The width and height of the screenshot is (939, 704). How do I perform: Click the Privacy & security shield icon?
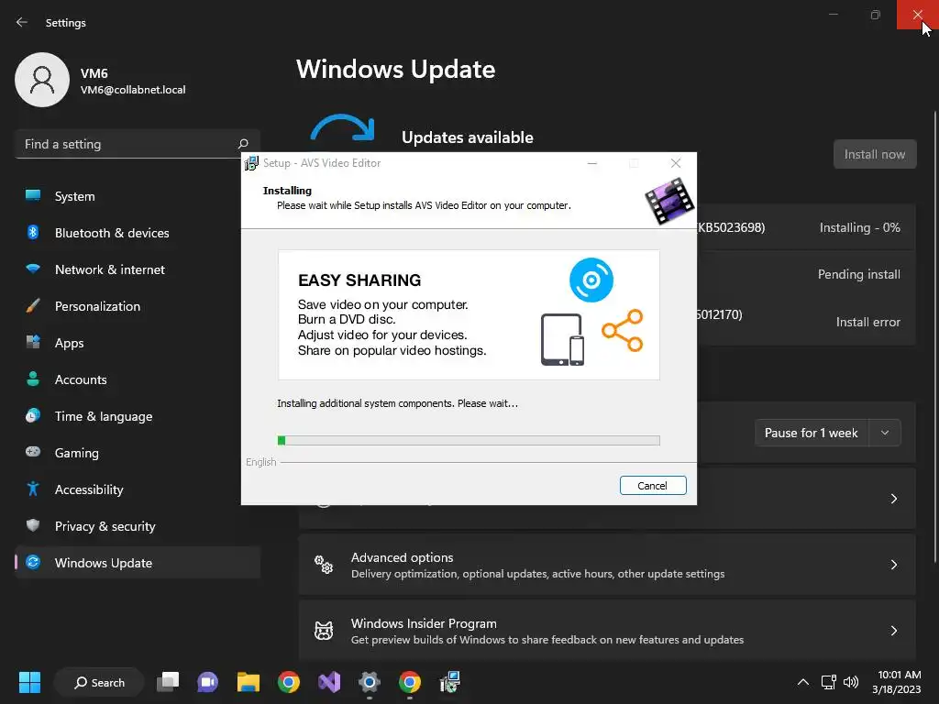(x=33, y=525)
